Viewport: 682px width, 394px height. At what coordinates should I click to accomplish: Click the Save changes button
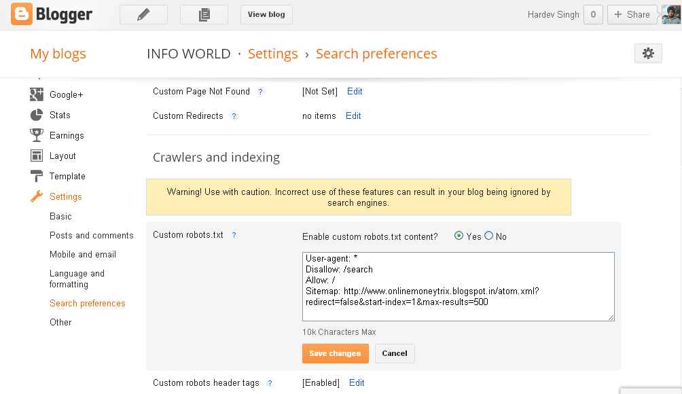tap(336, 353)
